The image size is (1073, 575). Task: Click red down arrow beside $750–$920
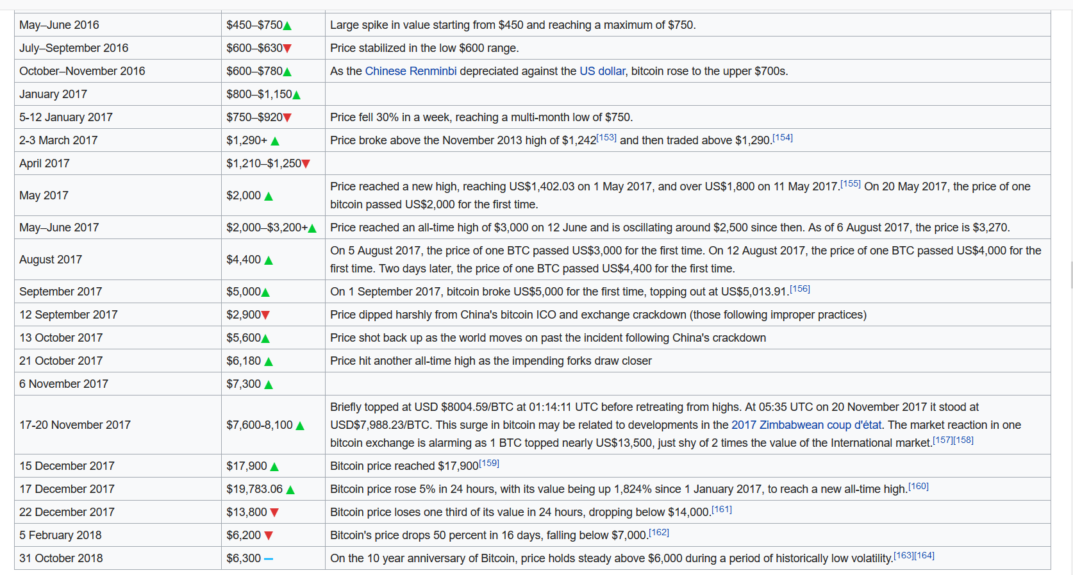click(287, 118)
